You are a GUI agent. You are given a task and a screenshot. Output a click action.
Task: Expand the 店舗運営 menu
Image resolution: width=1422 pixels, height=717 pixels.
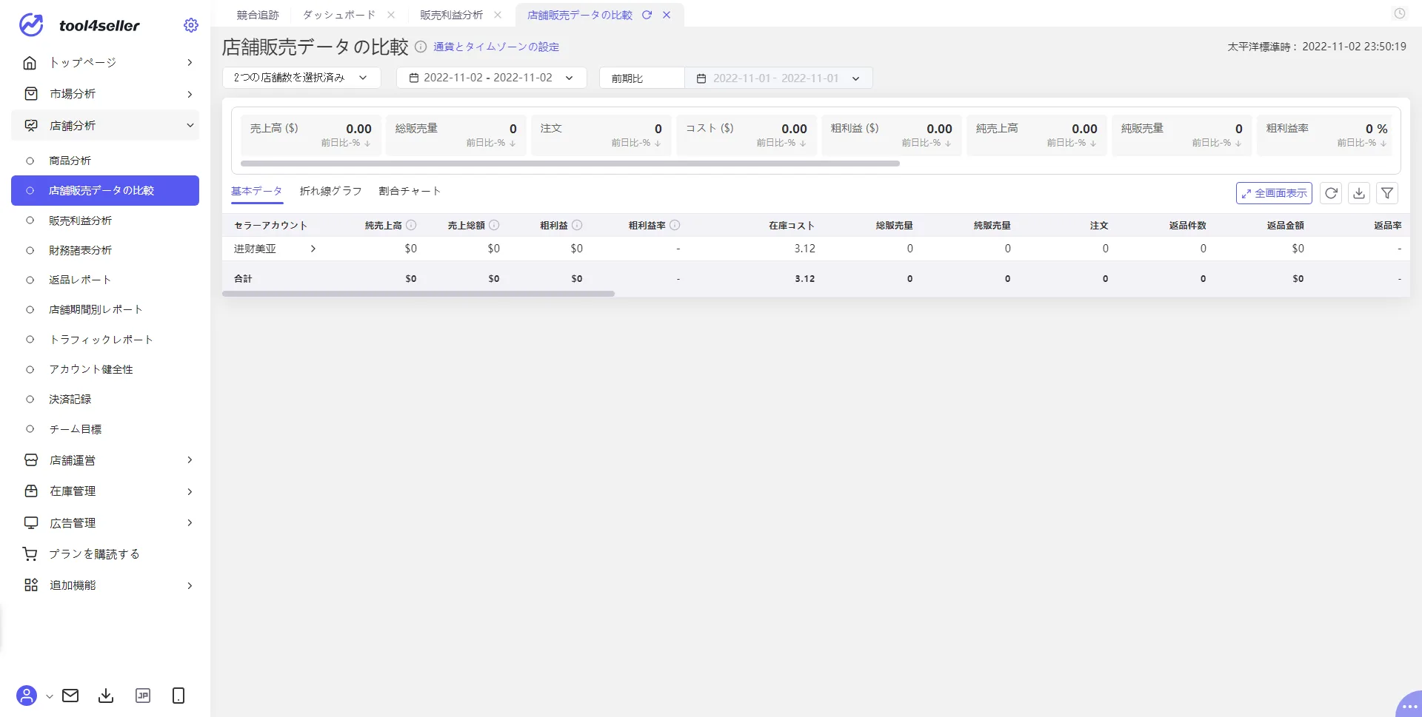190,460
